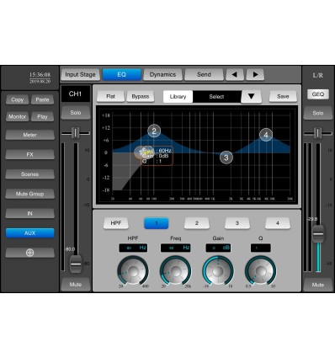Toggle the Monitor button
Viewport: 335px width, 358px height.
pos(17,116)
